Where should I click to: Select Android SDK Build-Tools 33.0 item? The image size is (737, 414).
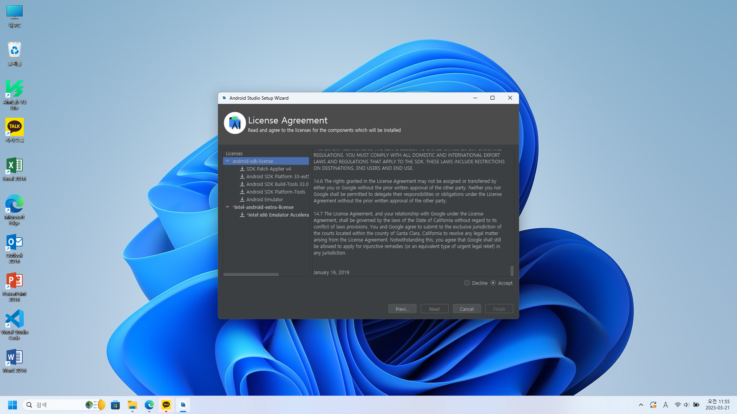coord(278,184)
